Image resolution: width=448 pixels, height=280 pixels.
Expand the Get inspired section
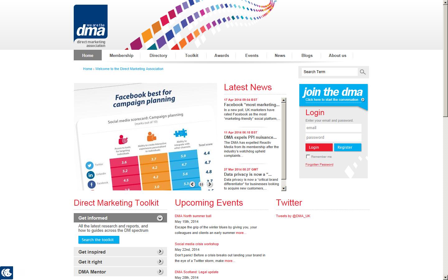(x=161, y=252)
